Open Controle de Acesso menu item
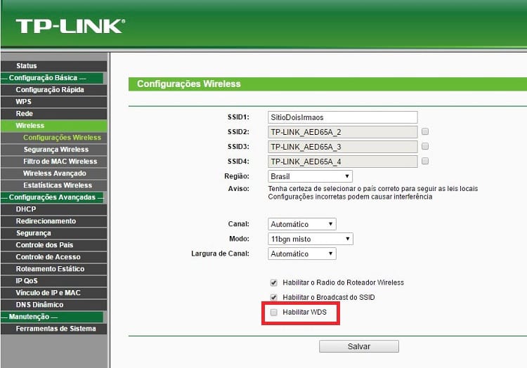The width and height of the screenshot is (527, 368). click(54, 257)
